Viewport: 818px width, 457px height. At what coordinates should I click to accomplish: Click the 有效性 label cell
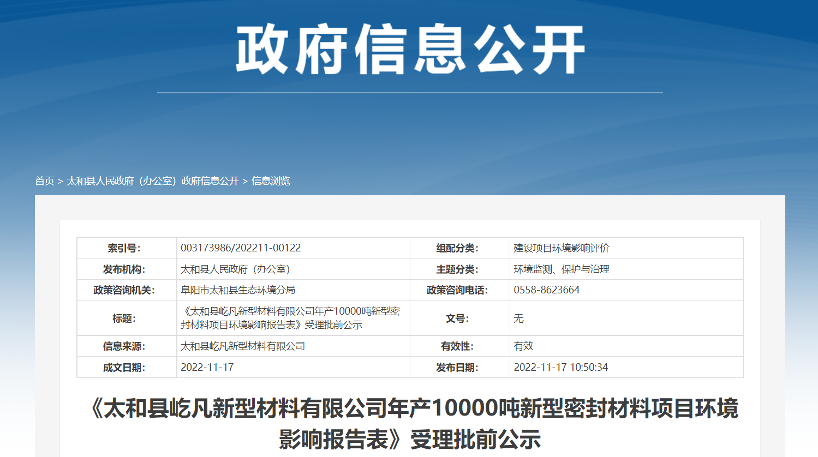460,346
